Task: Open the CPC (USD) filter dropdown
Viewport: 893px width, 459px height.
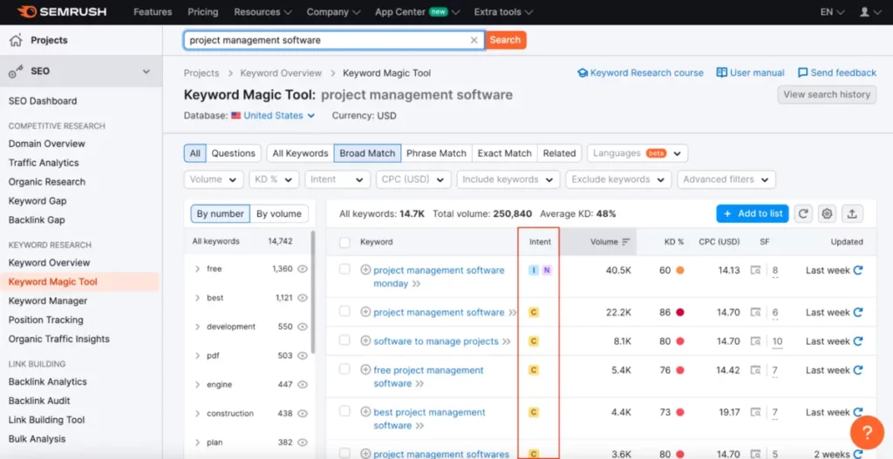Action: pyautogui.click(x=412, y=179)
